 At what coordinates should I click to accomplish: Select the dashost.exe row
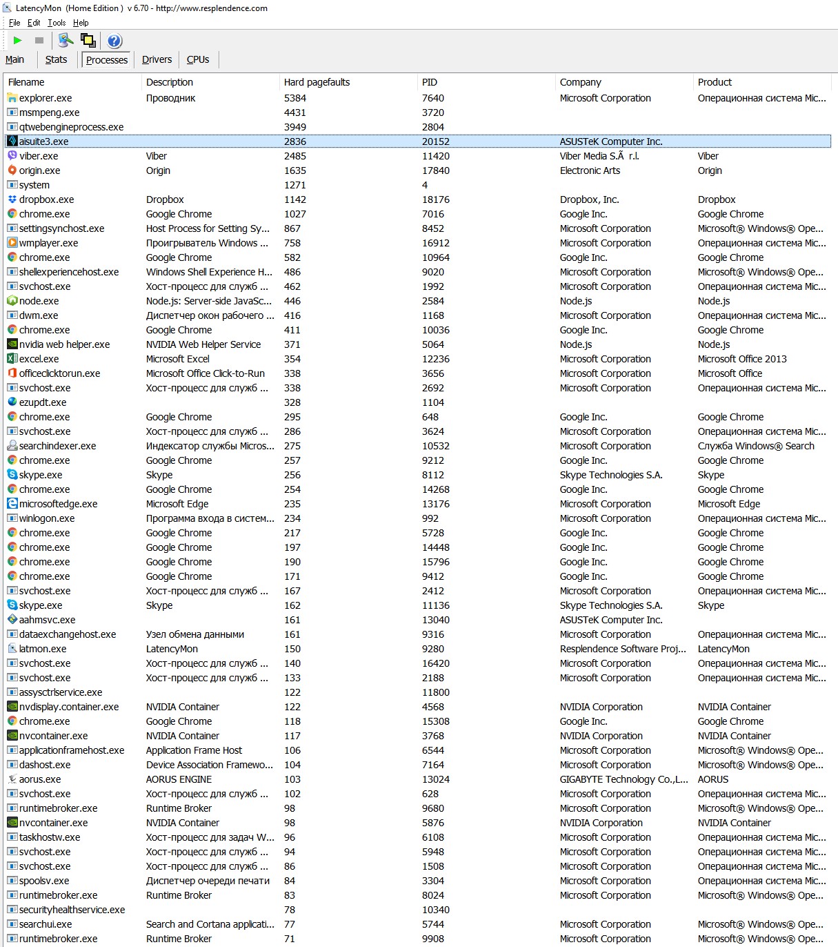point(418,765)
